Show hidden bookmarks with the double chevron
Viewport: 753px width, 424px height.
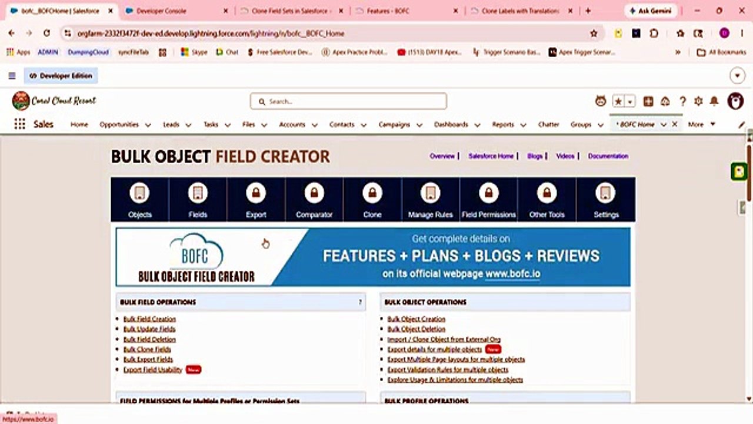(x=678, y=52)
